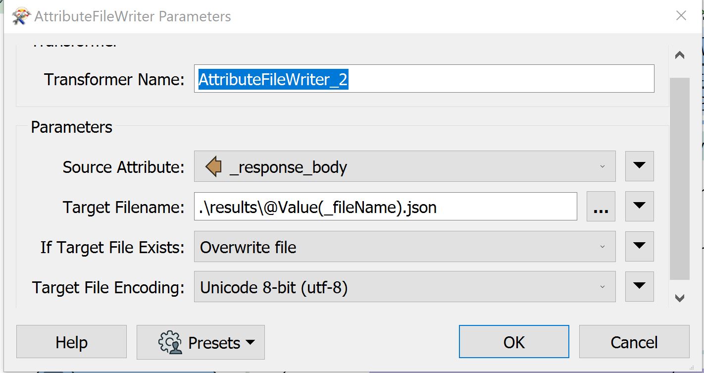
Task: Confirm with the OK button
Action: (514, 342)
